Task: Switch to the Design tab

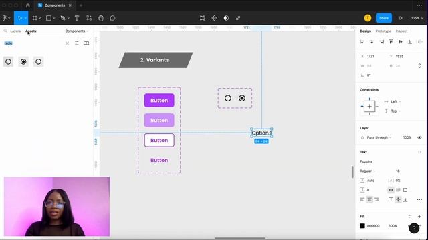Action: point(365,31)
